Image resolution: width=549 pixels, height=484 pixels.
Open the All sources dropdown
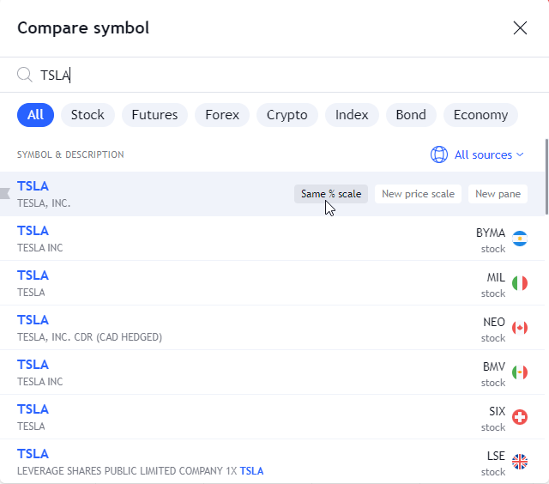(x=478, y=154)
